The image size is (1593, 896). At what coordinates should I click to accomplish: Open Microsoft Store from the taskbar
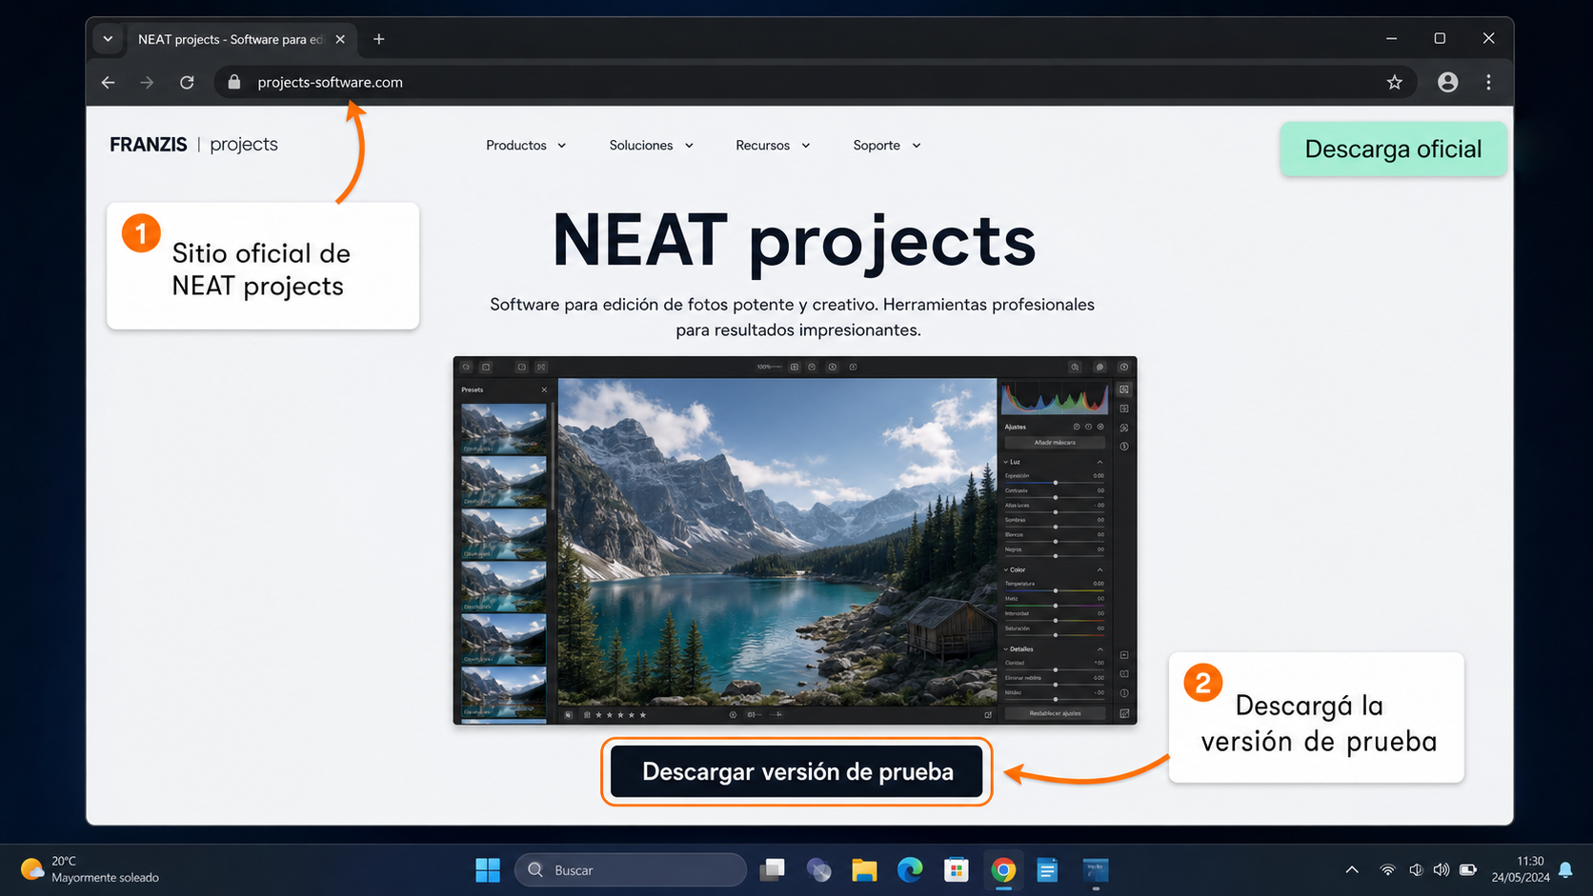tap(956, 870)
